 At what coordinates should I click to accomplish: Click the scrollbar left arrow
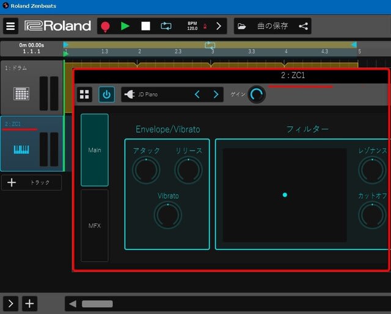coord(73,304)
